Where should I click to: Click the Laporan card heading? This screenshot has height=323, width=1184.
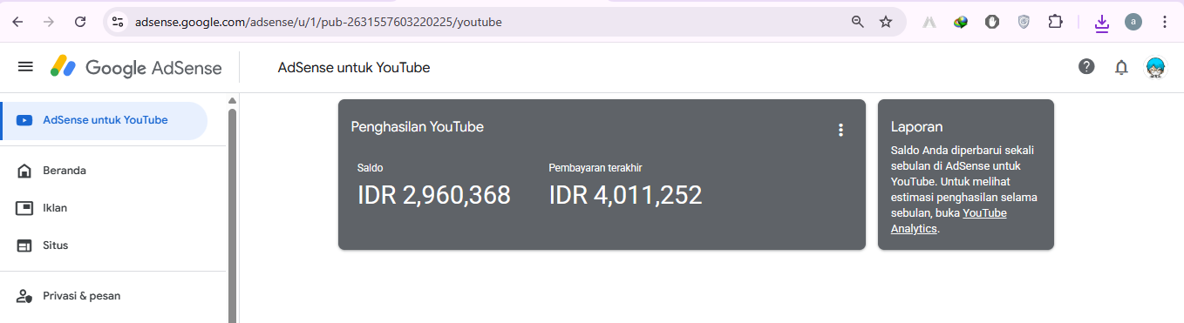(x=916, y=127)
